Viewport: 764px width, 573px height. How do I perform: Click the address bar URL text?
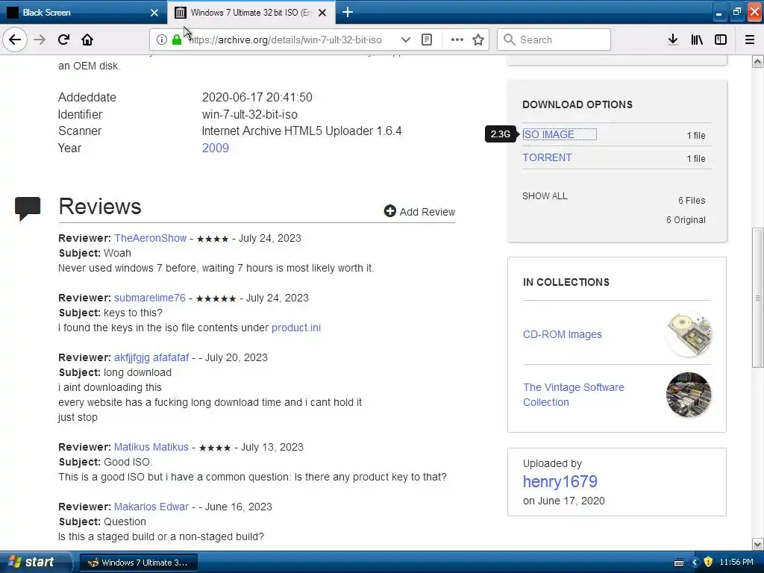click(x=286, y=40)
